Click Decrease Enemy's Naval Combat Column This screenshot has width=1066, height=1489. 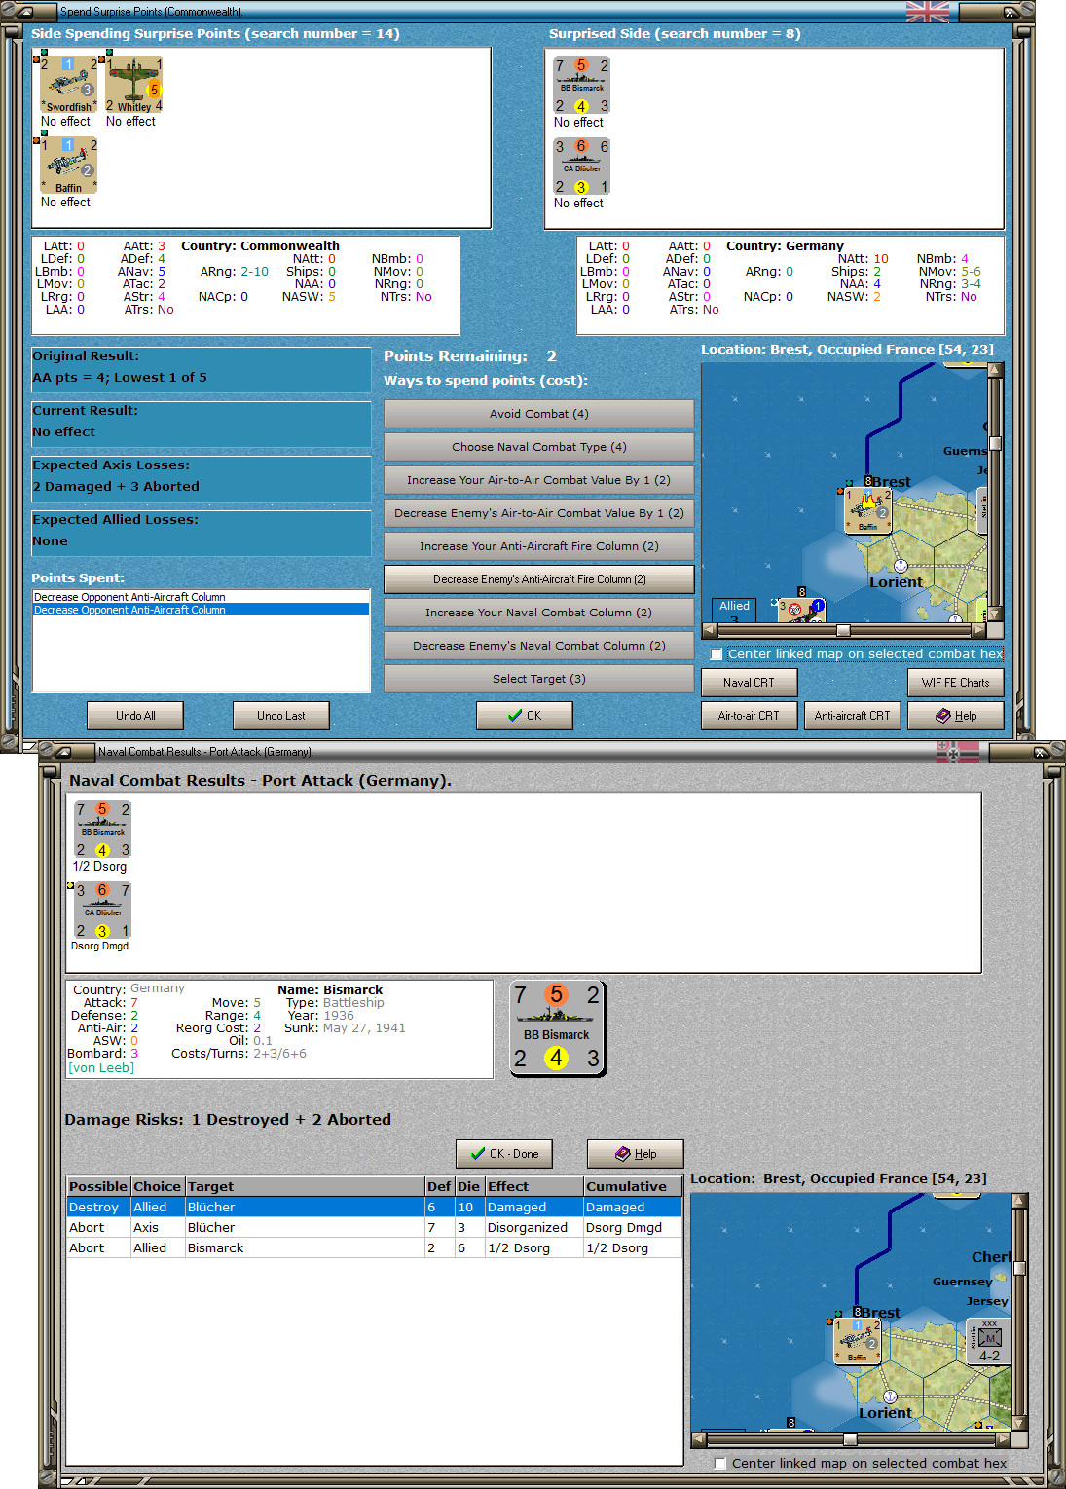click(x=538, y=646)
